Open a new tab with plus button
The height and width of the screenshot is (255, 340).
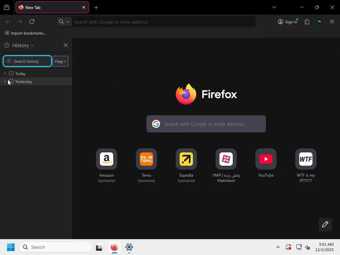96,8
